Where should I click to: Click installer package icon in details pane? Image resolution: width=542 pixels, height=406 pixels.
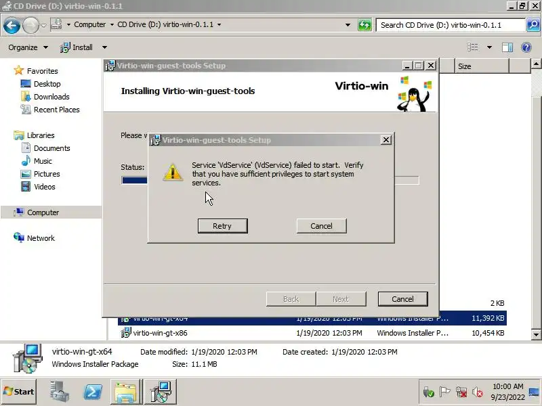27,358
